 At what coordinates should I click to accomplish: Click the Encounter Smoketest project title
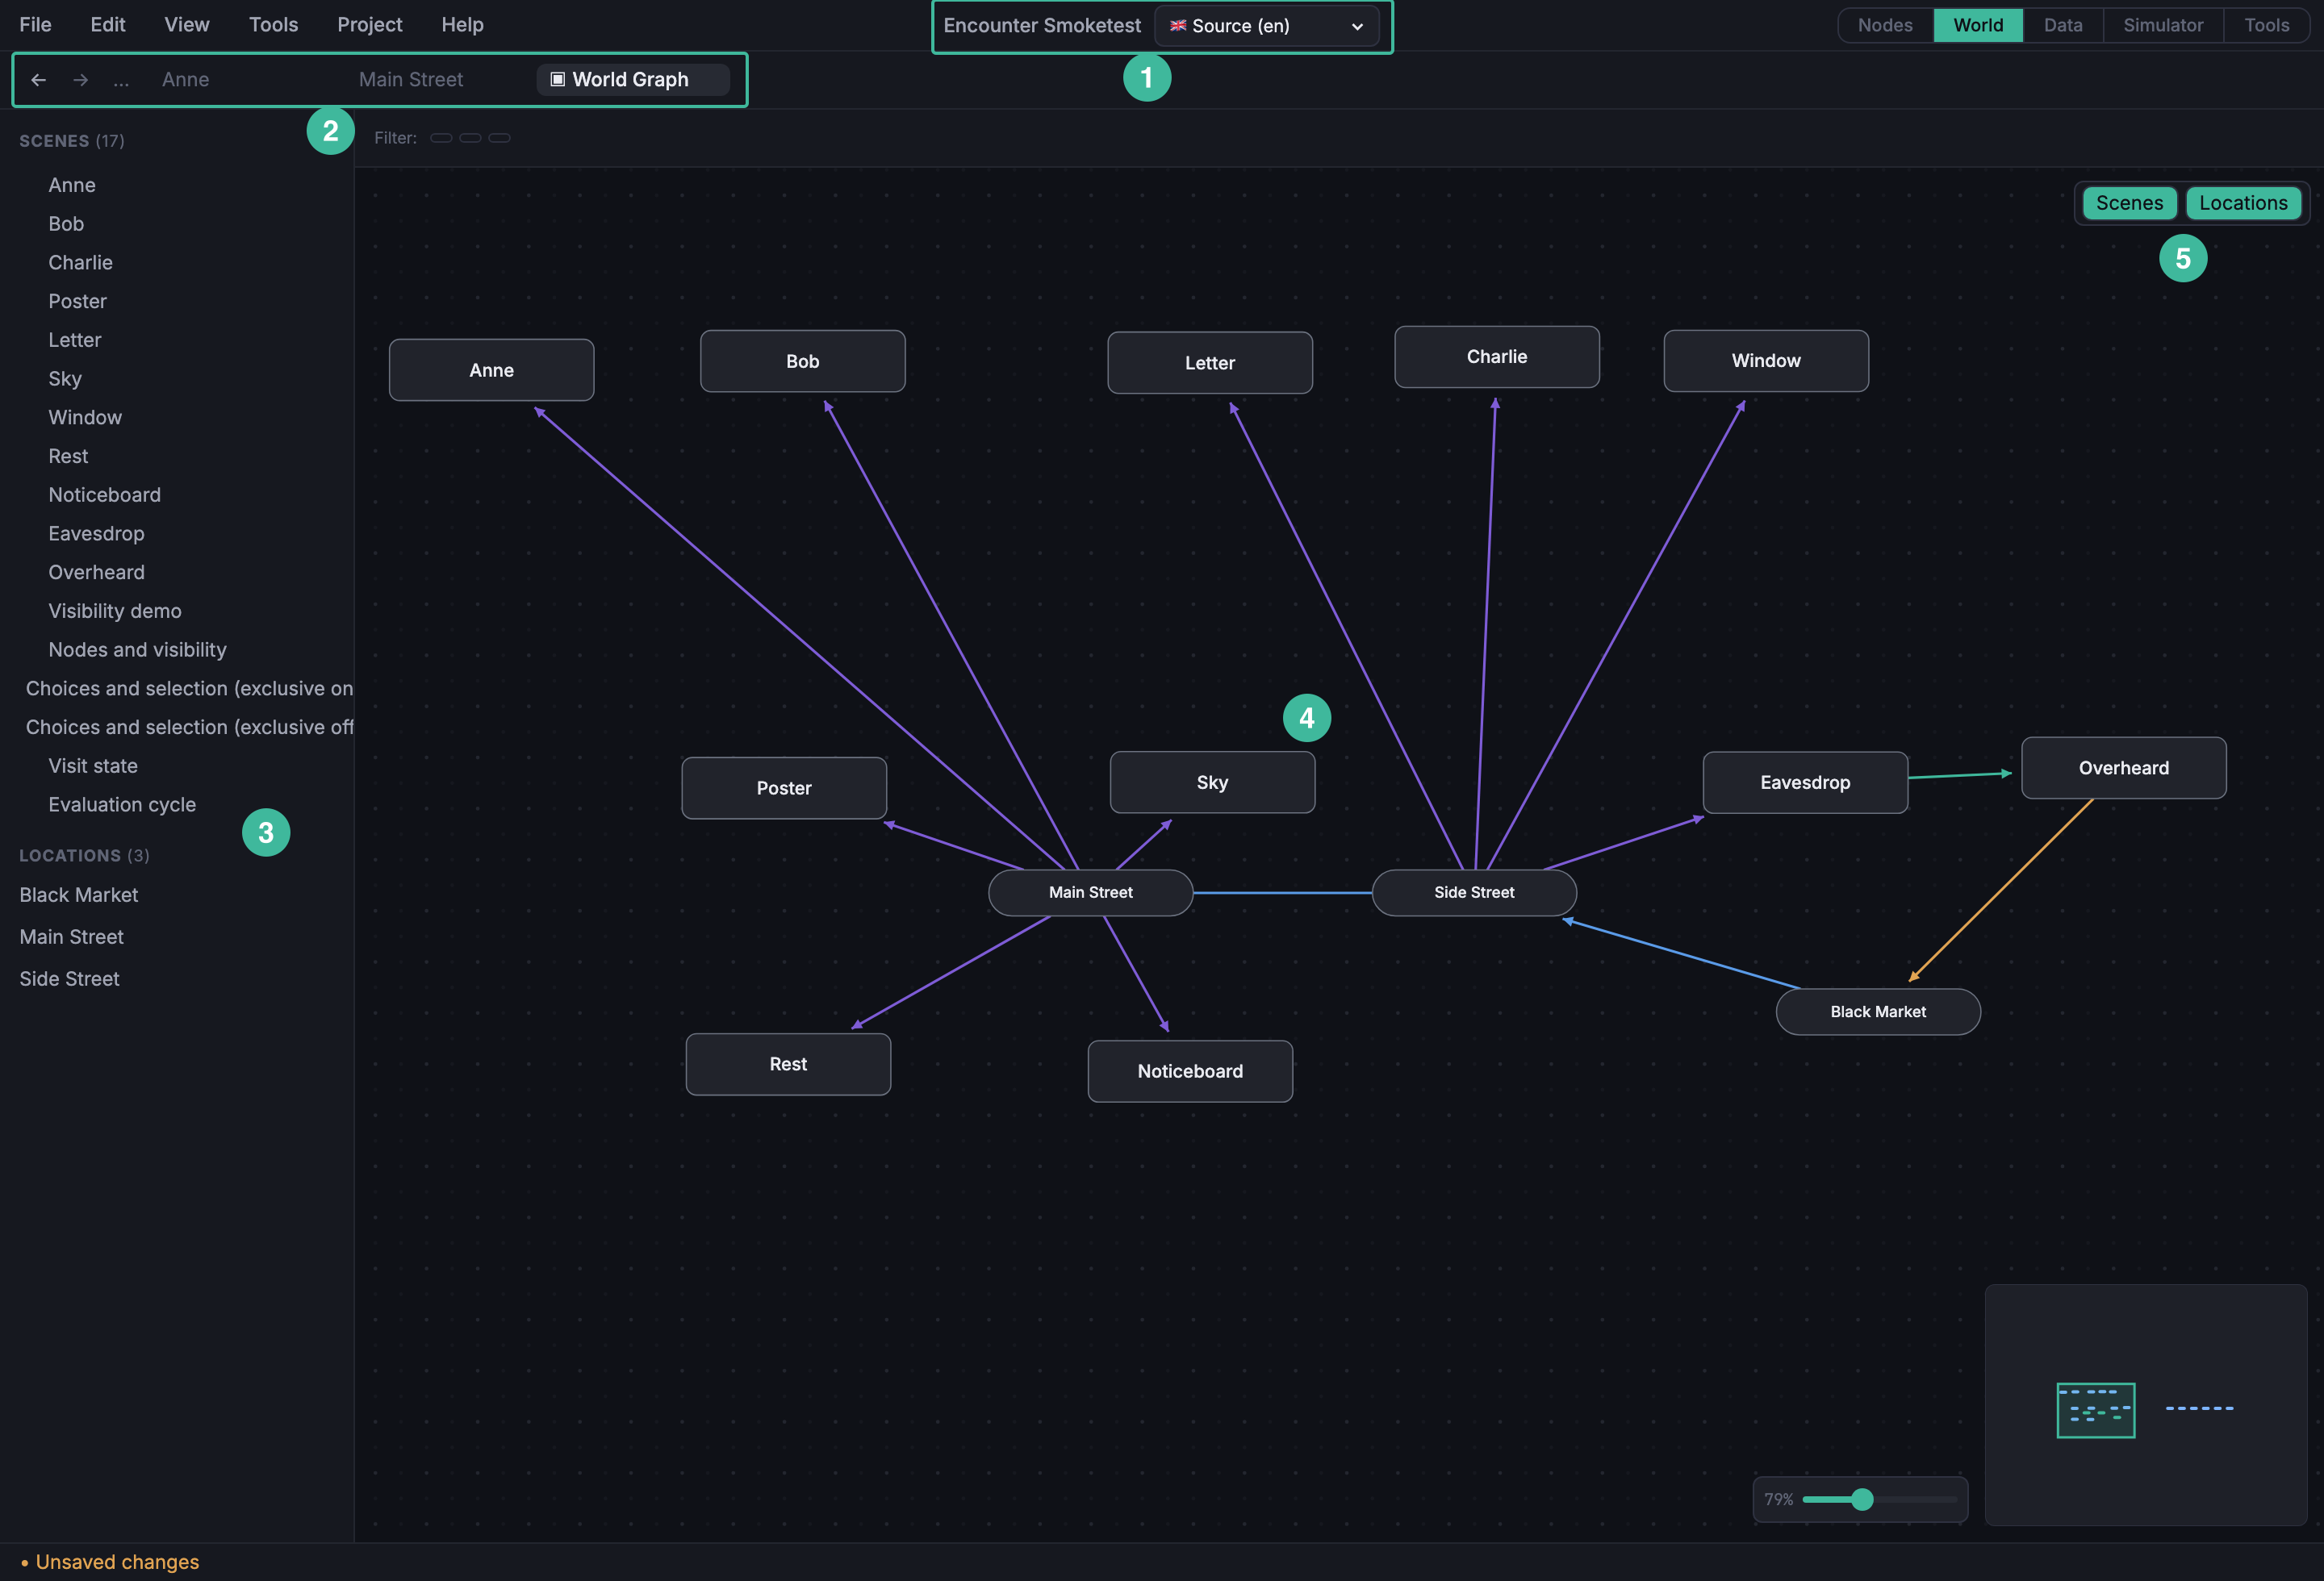pos(1041,26)
